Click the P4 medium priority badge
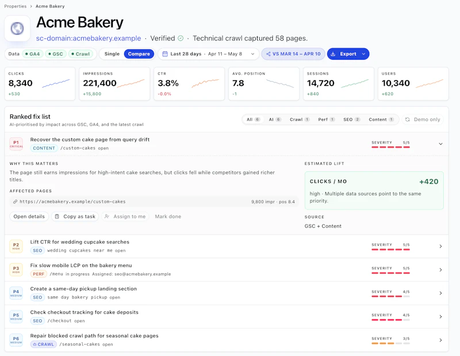The height and width of the screenshot is (356, 460). coord(16,293)
